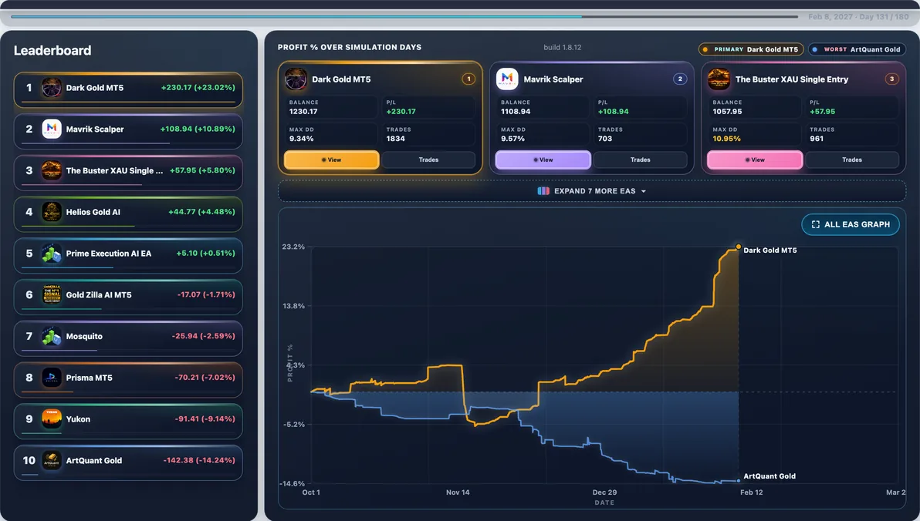Open the All EAs Graph
Screen dimensions: 920x521
tap(851, 224)
